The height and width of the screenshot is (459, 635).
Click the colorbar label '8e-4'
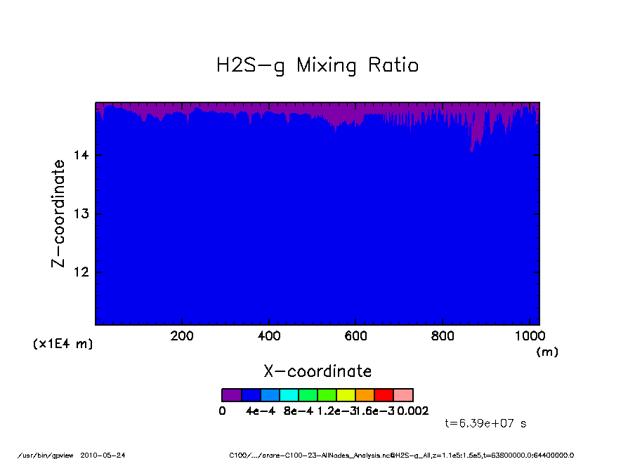pos(299,411)
